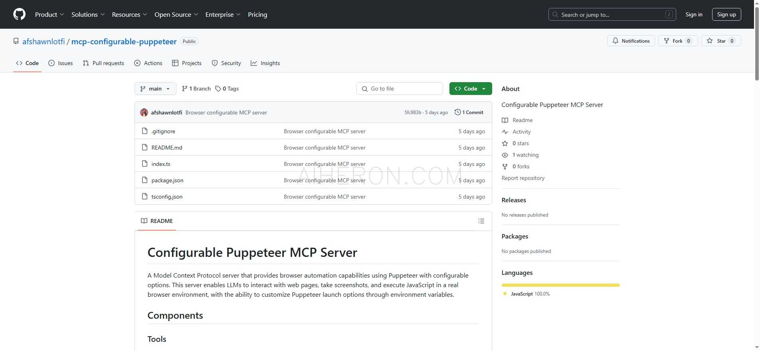Switch to the Projects tab
This screenshot has height=351, width=760.
point(187,63)
